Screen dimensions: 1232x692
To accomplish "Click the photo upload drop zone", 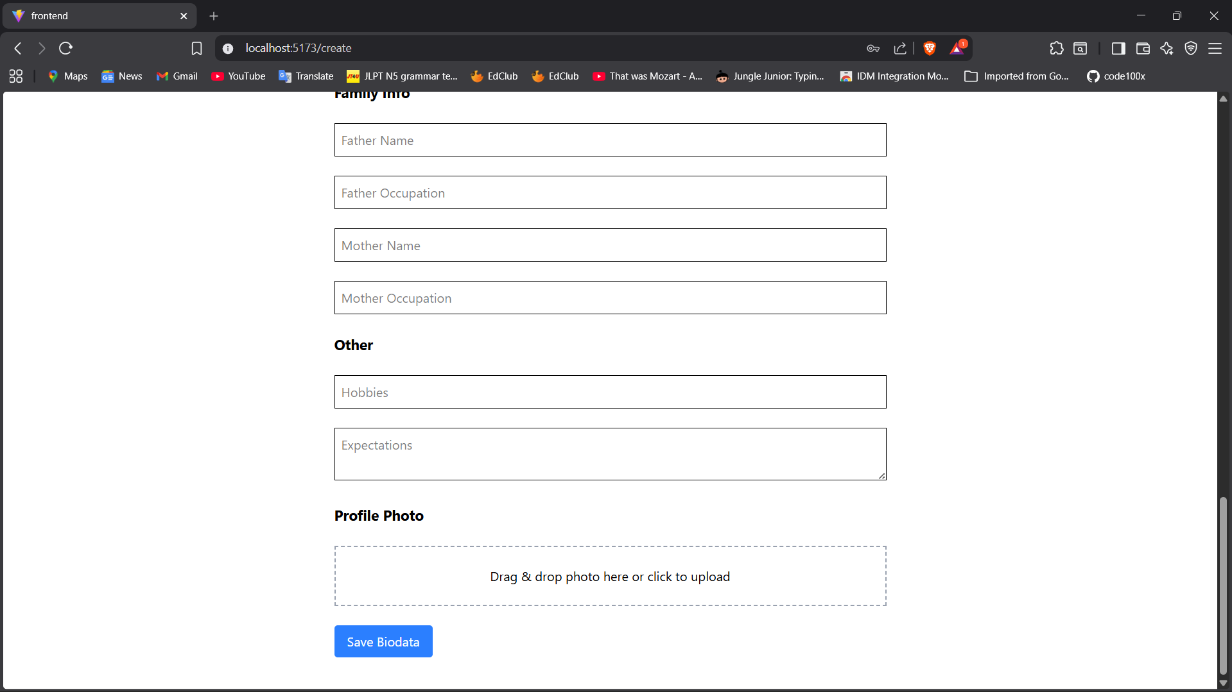I will point(610,576).
